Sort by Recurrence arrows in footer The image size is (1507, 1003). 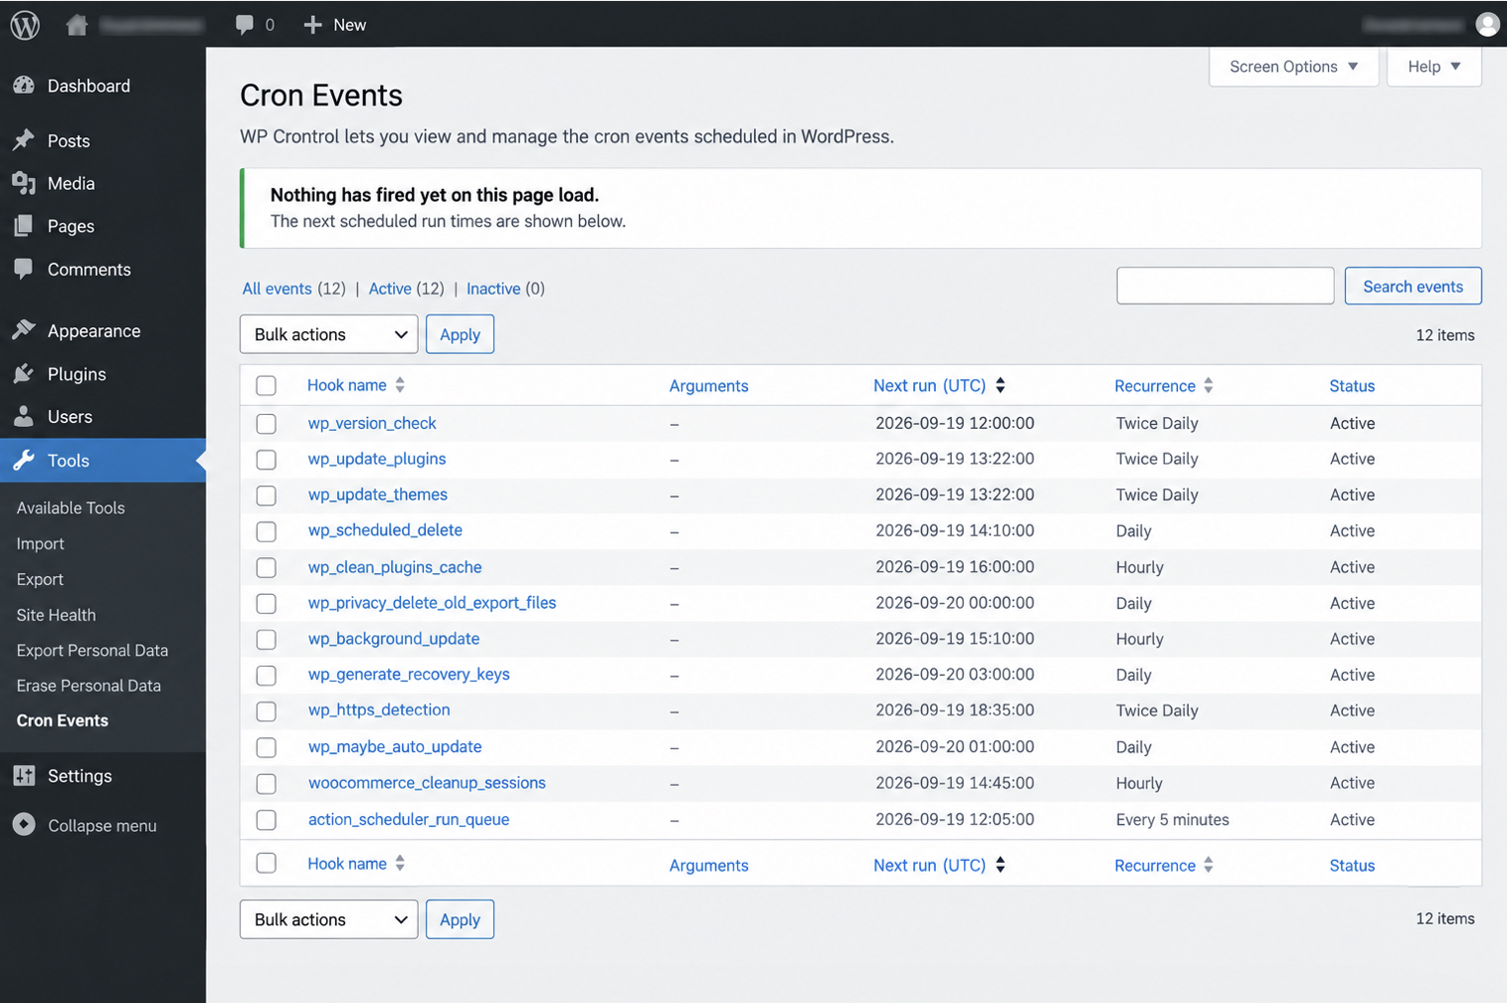(1209, 865)
